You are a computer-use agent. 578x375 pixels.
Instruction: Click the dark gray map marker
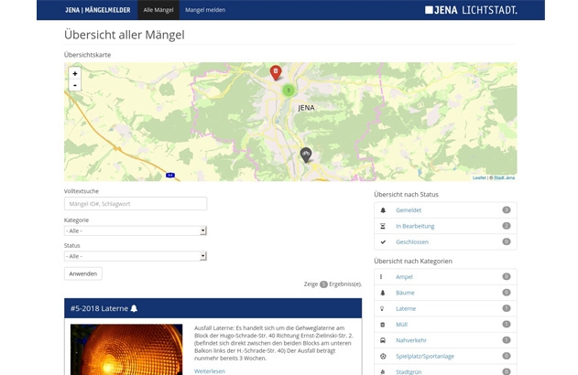[306, 155]
